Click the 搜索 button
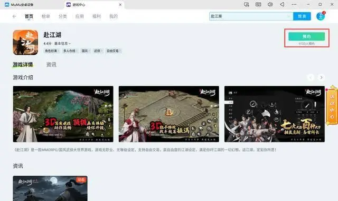This screenshot has height=201, width=338. [x=302, y=16]
